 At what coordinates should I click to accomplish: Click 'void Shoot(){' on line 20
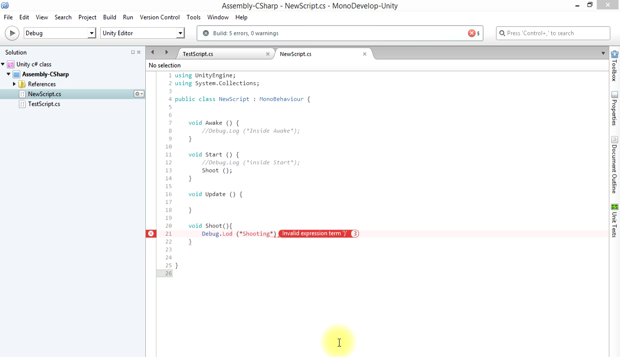(x=210, y=226)
